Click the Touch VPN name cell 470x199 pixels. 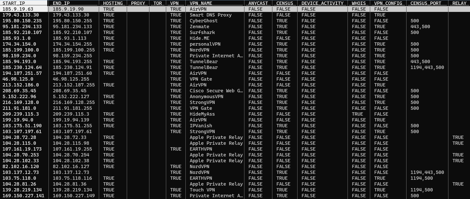(x=202, y=190)
